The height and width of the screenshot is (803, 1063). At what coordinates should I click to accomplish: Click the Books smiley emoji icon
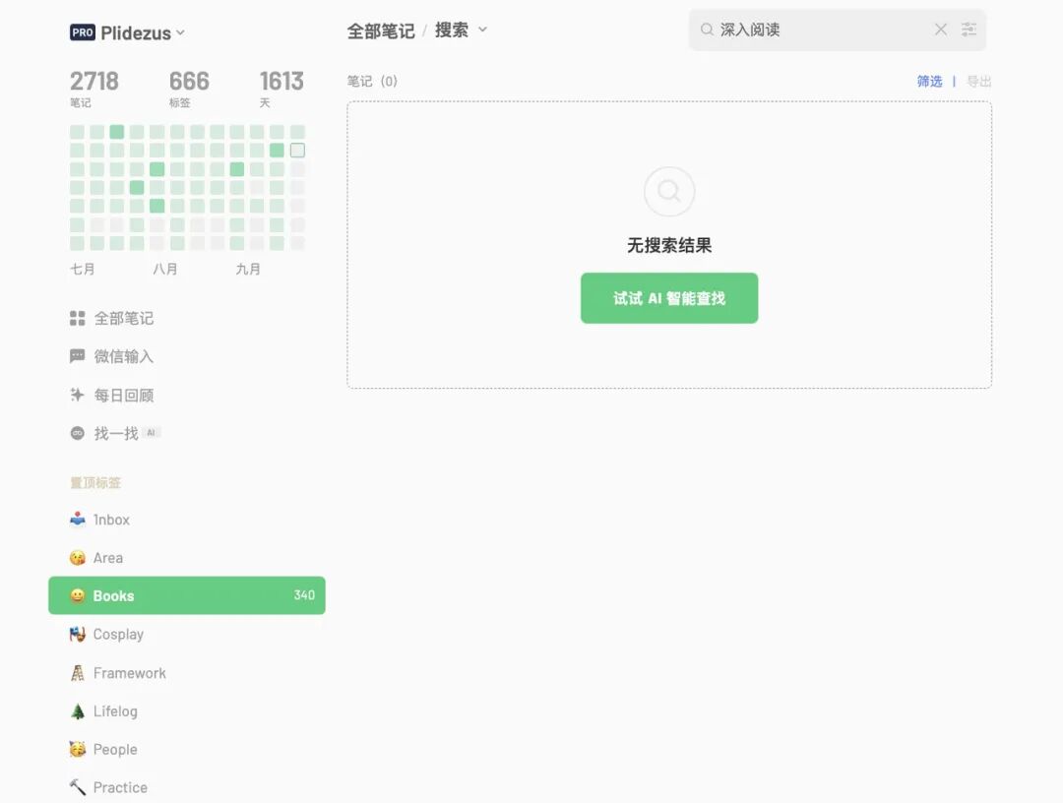pos(78,595)
